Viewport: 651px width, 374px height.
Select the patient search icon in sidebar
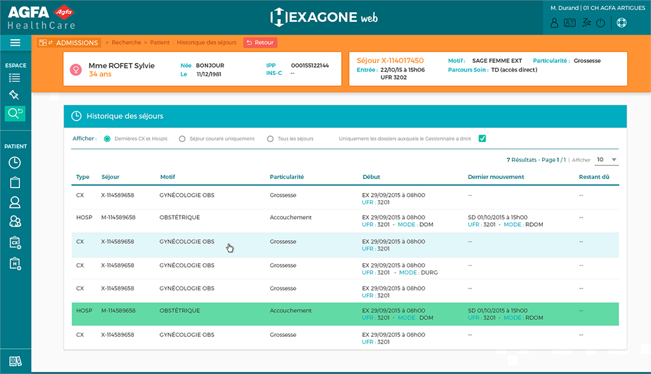[15, 113]
